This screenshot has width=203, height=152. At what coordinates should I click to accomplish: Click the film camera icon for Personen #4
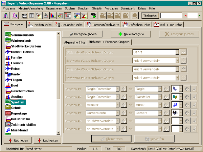(x=175, y=112)
